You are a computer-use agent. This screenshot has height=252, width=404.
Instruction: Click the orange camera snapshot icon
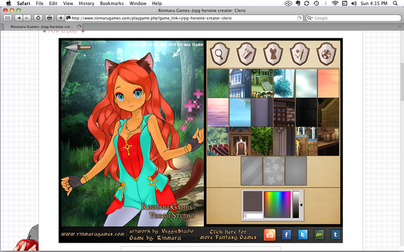point(270,234)
